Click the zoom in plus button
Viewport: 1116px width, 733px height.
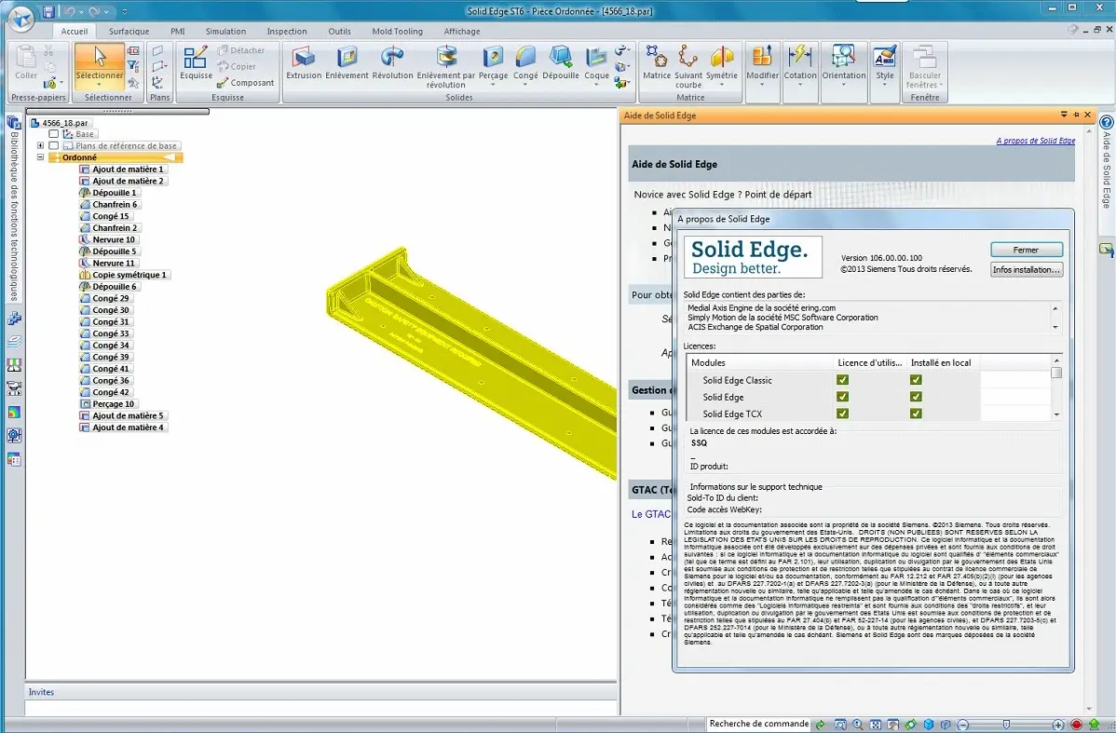(1058, 725)
